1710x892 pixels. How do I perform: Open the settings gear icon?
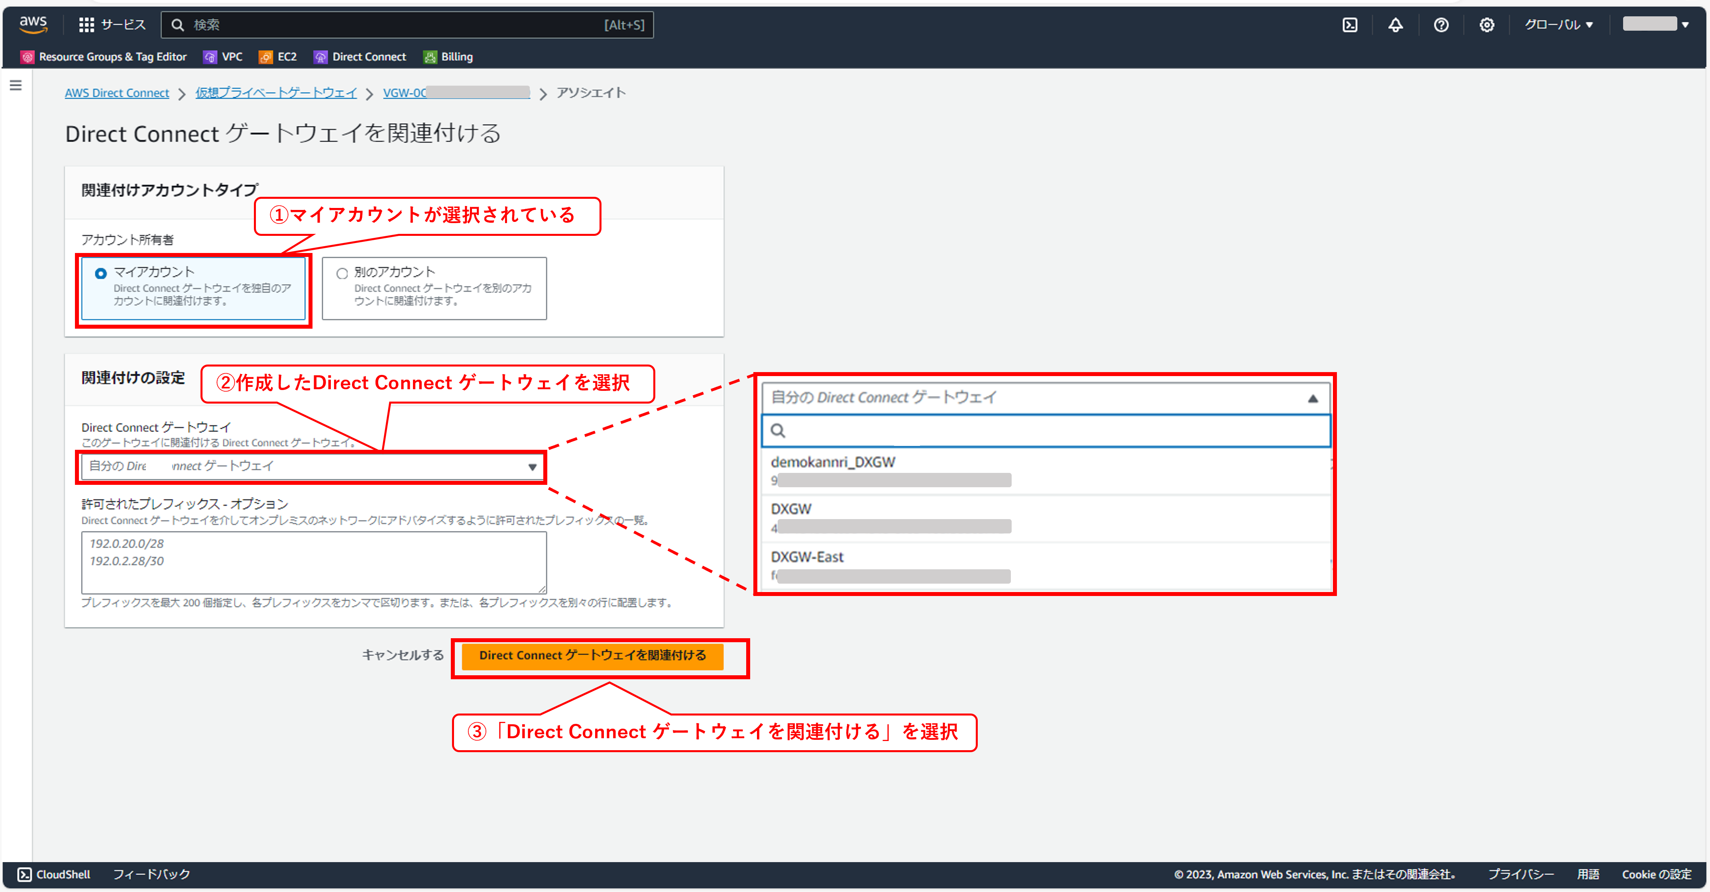[x=1487, y=25]
